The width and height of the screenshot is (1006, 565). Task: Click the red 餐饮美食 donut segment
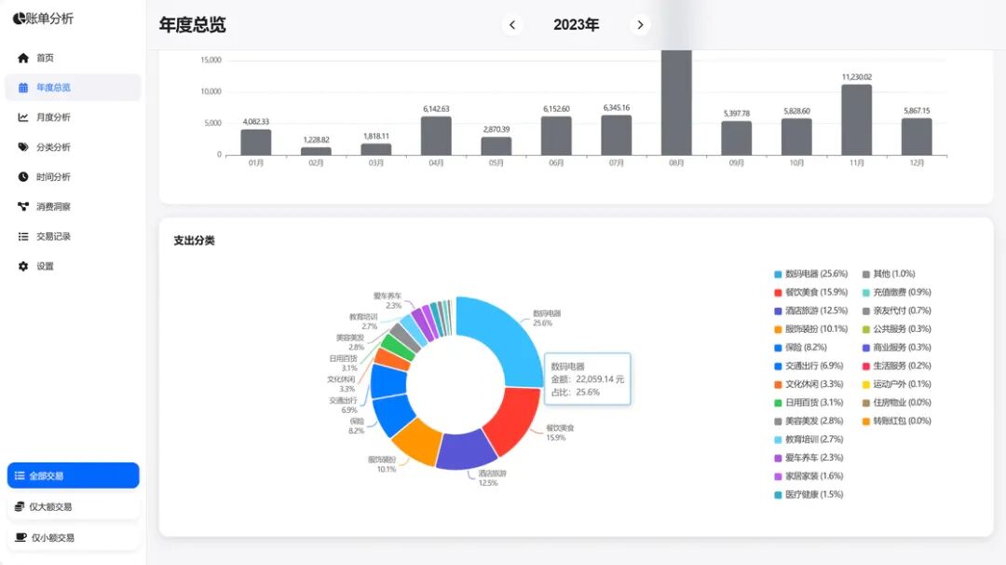point(514,420)
